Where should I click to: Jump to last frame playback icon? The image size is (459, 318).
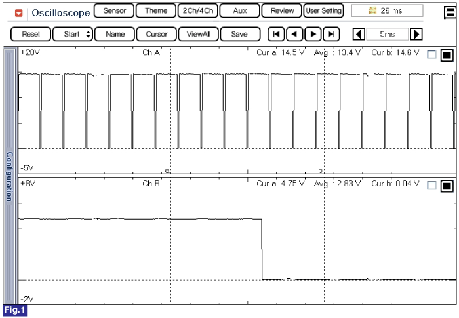point(331,34)
